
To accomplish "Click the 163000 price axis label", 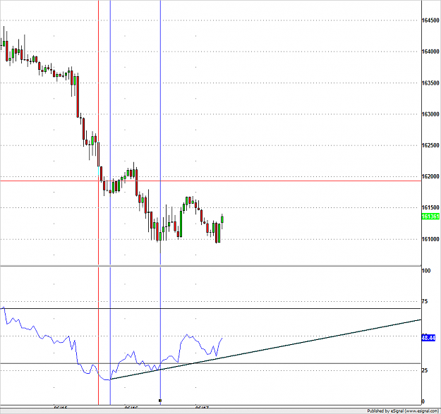I will pyautogui.click(x=430, y=114).
